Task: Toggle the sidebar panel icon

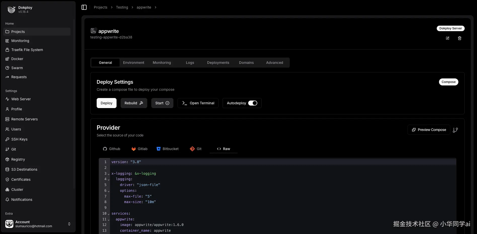Action: click(84, 7)
